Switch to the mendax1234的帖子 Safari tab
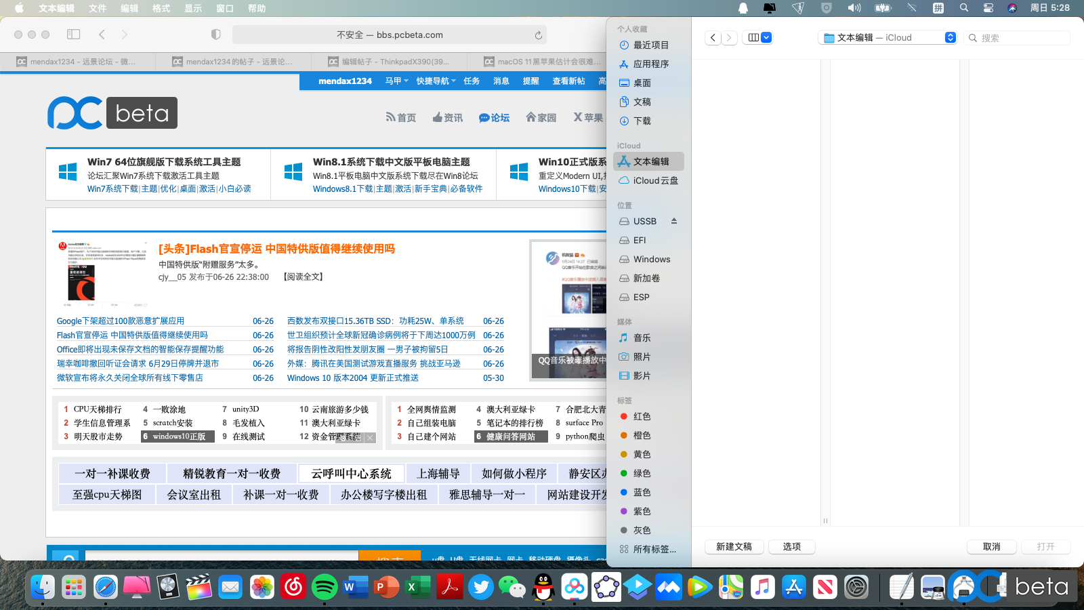1084x610 pixels. [x=234, y=62]
